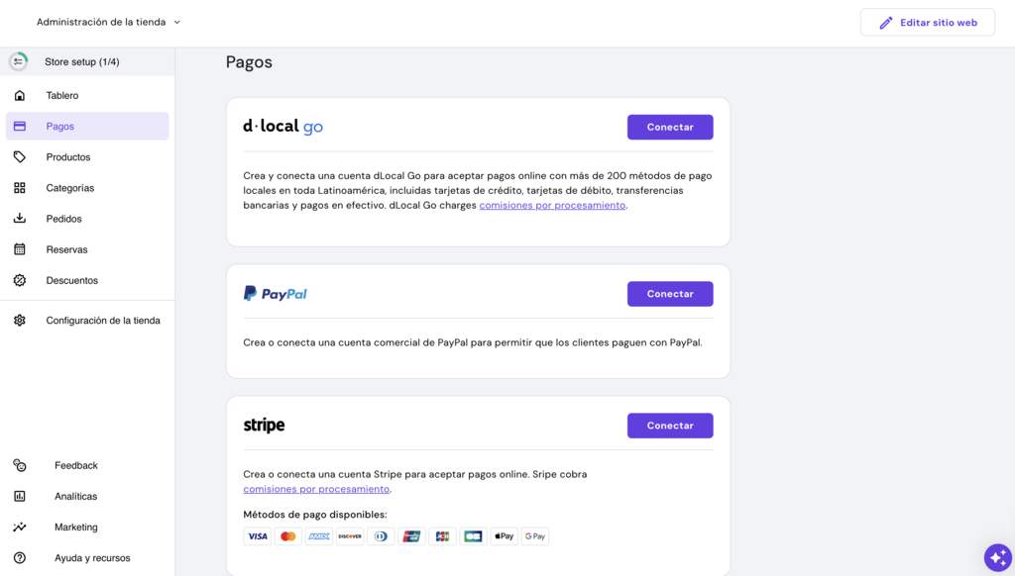
Task: Click the Editar sitio web button
Action: (x=927, y=22)
